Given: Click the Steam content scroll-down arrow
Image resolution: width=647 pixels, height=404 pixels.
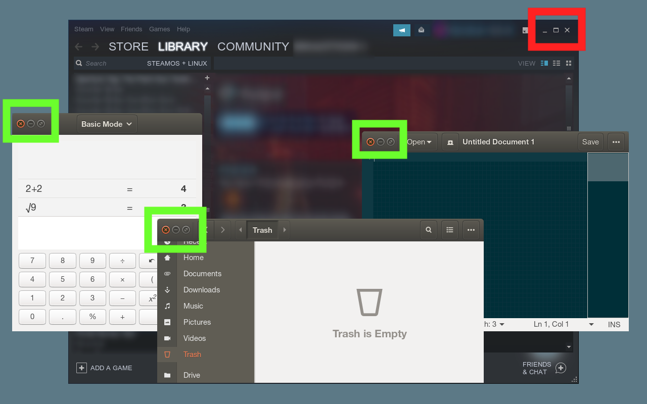Looking at the screenshot, I should click(569, 347).
